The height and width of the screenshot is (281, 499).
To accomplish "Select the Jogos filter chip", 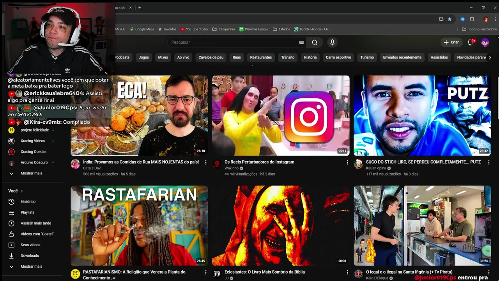I will click(x=144, y=57).
